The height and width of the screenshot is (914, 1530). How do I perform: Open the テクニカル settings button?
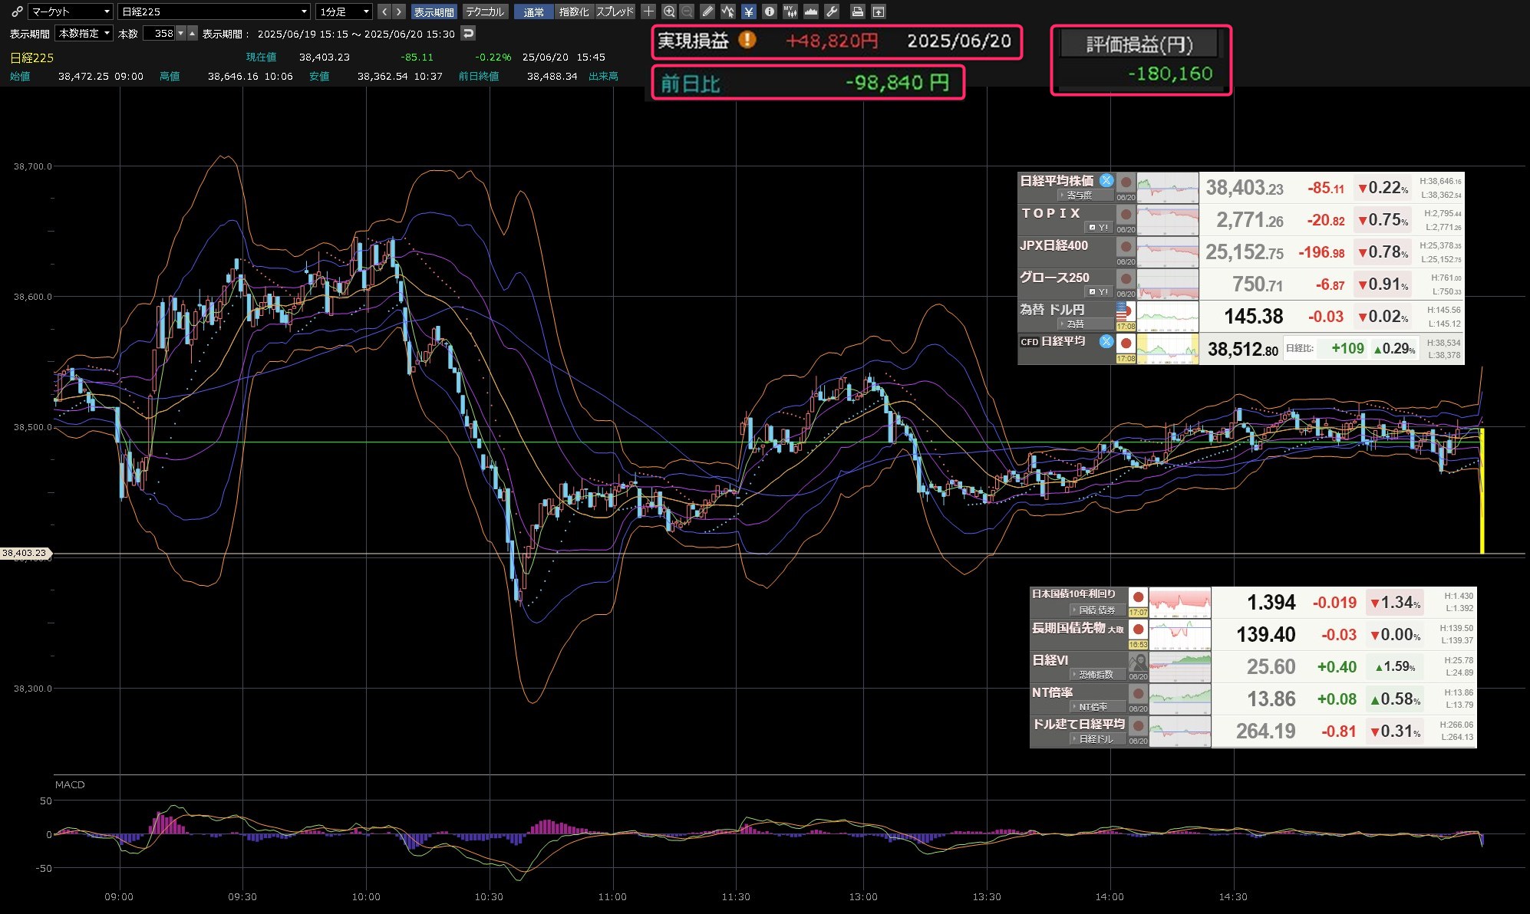[x=485, y=12]
